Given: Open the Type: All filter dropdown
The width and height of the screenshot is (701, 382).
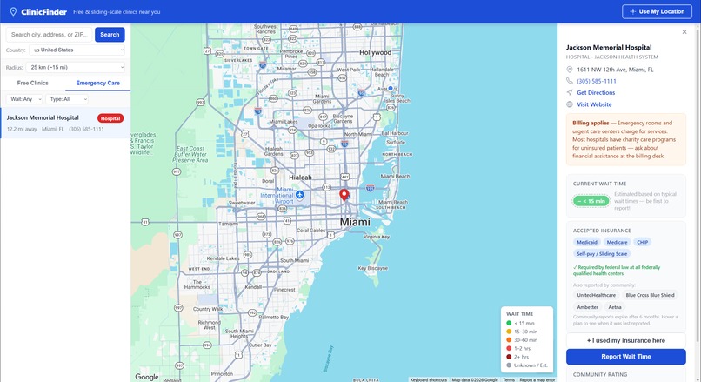Looking at the screenshot, I should tap(67, 99).
